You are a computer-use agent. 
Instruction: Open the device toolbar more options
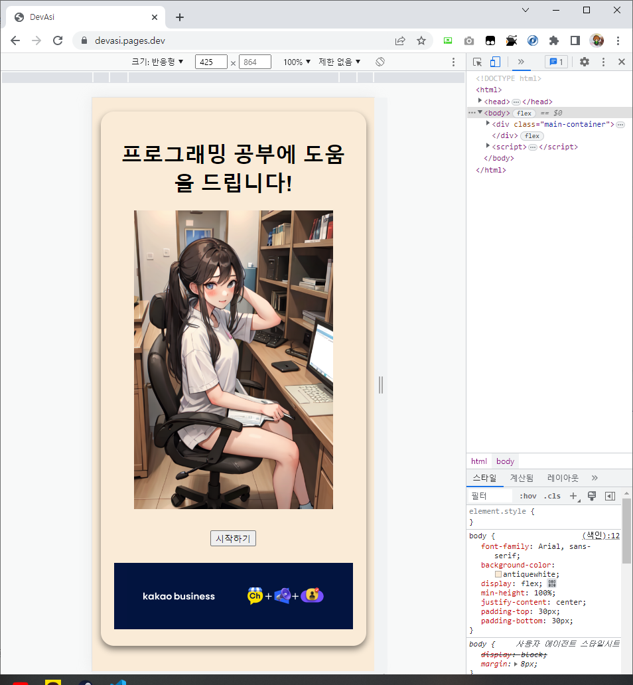[453, 62]
